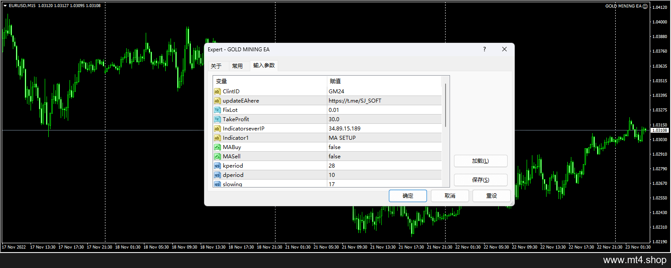Select the slowing variable name
The height and width of the screenshot is (268, 671).
pos(233,184)
